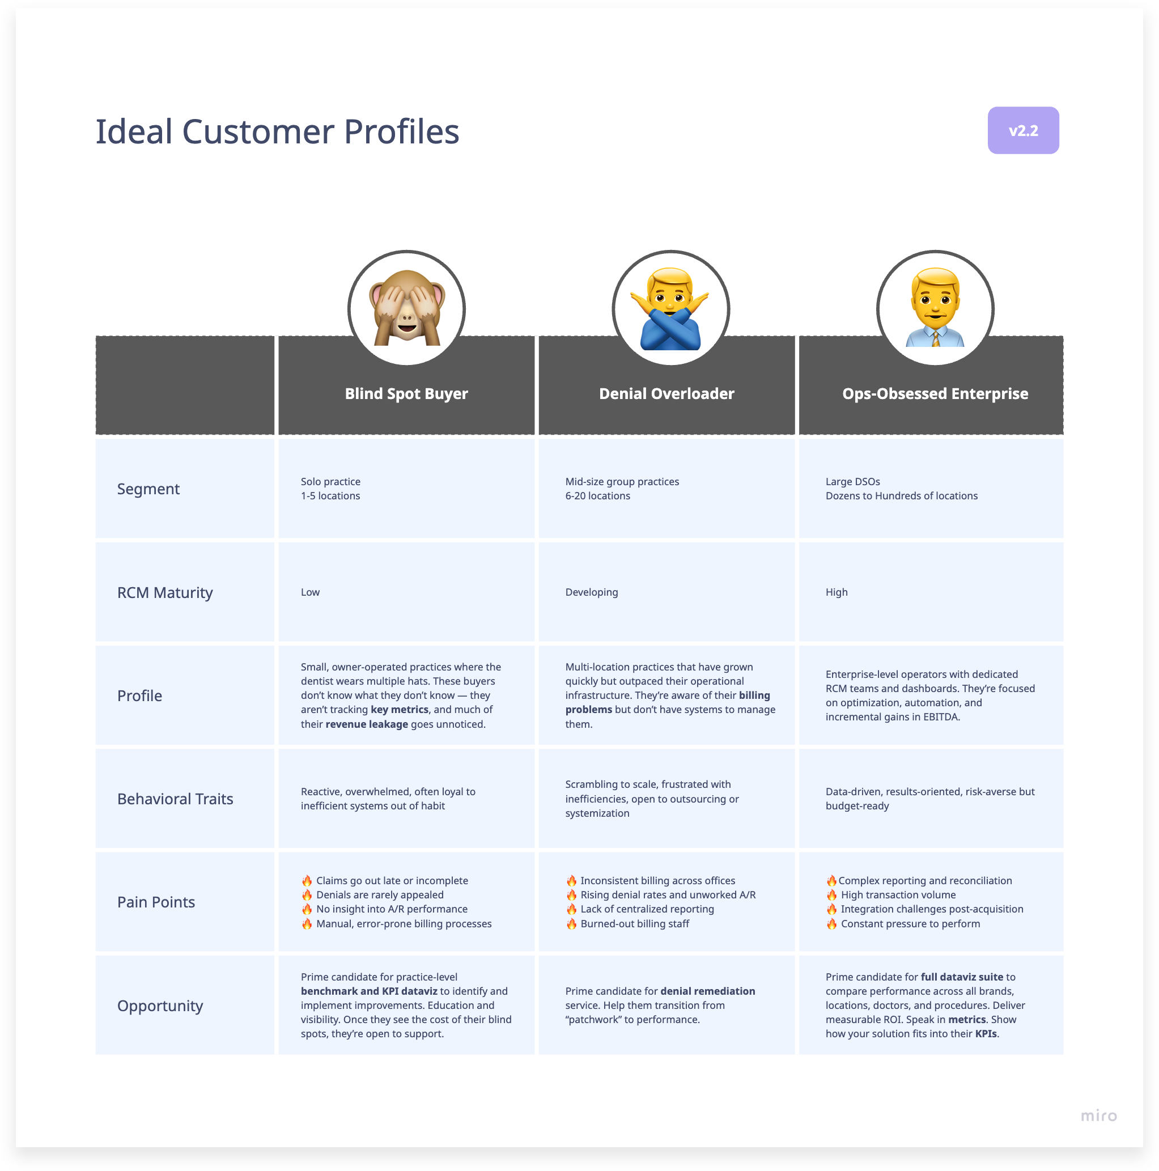1159x1171 pixels.
Task: Click the fire icon beside 'Claims go out late'
Action: (x=307, y=880)
